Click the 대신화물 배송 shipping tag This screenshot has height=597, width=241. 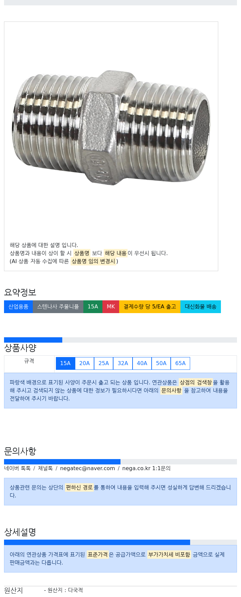pos(201,307)
